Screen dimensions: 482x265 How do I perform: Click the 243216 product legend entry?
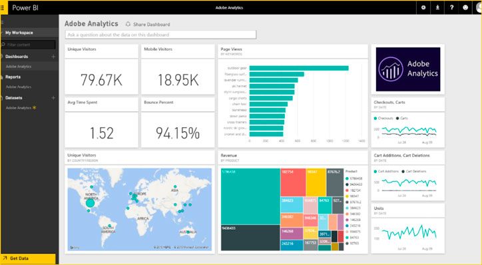click(354, 226)
